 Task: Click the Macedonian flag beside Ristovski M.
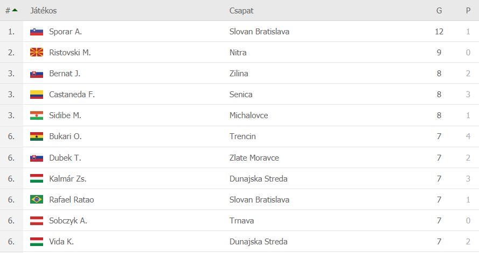tap(37, 52)
